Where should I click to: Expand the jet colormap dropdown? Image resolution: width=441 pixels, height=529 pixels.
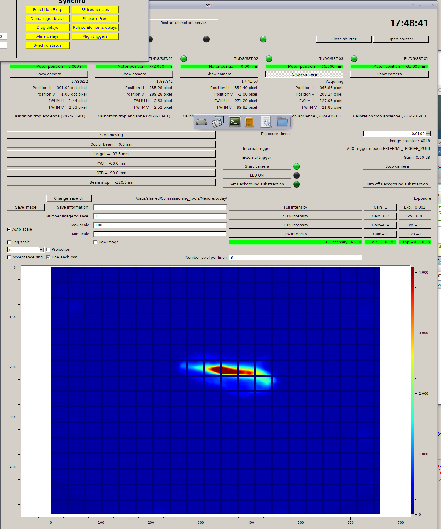41,250
